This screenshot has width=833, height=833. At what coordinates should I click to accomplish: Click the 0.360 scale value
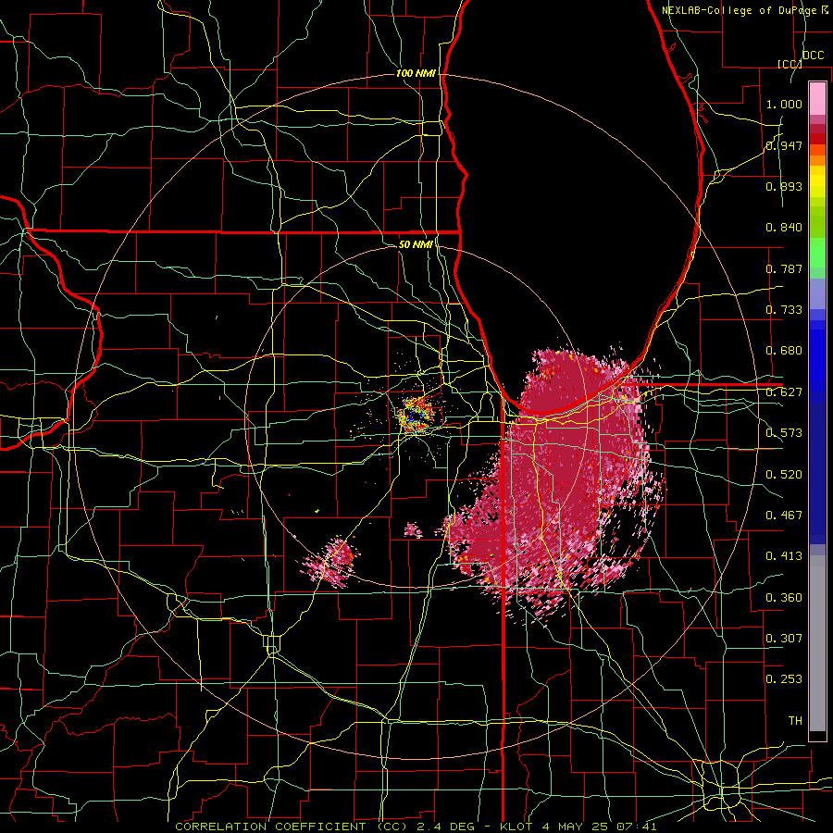pos(784,598)
